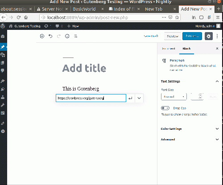Screen dimensions: 223x185
Task: Open the Font Size Normal dropdown
Action: (x=174, y=97)
